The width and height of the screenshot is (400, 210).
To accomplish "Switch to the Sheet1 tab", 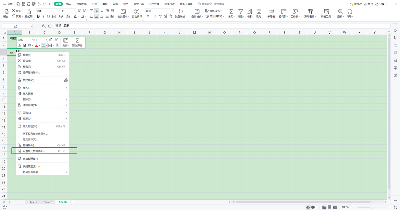I will click(x=33, y=202).
